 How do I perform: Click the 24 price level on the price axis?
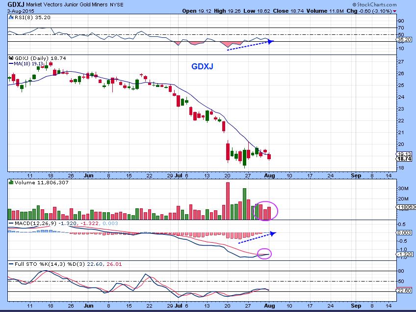[x=401, y=97]
